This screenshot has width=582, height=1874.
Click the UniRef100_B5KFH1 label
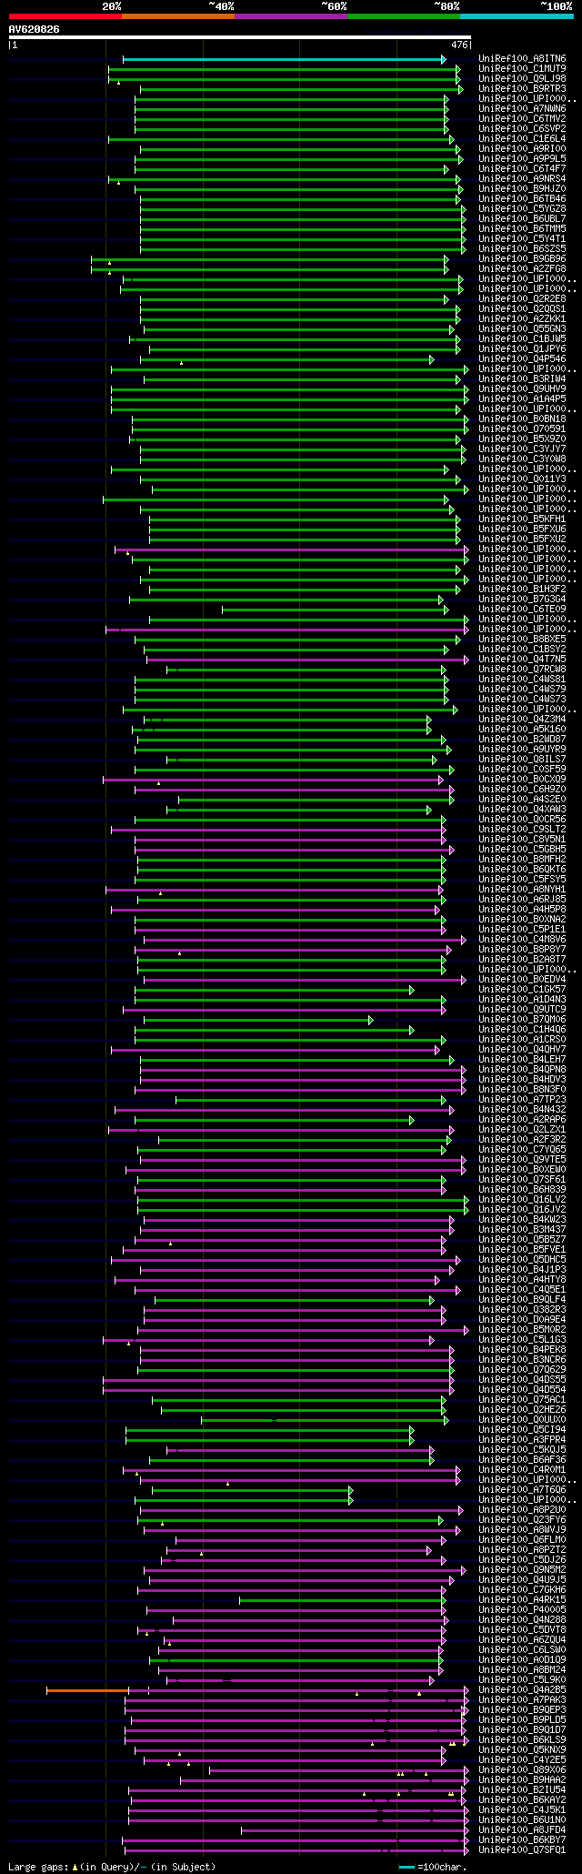(522, 519)
